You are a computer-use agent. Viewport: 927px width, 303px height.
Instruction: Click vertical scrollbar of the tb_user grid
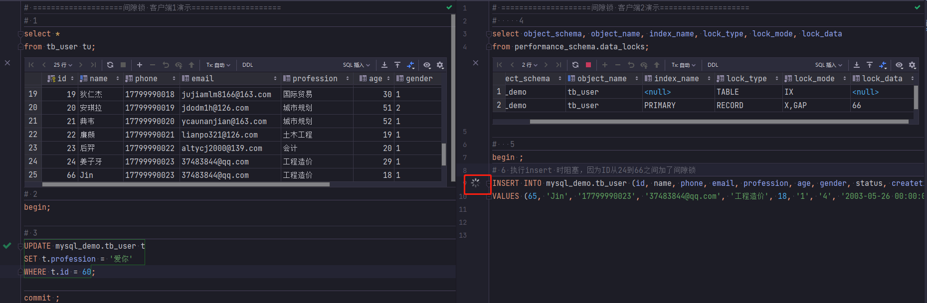[x=444, y=154]
